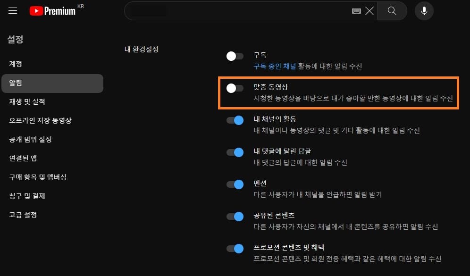The width and height of the screenshot is (470, 276).
Task: Follow the 구독 중인 채널 link
Action: tap(275, 66)
